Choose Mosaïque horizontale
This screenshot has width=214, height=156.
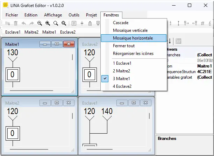(x=134, y=38)
